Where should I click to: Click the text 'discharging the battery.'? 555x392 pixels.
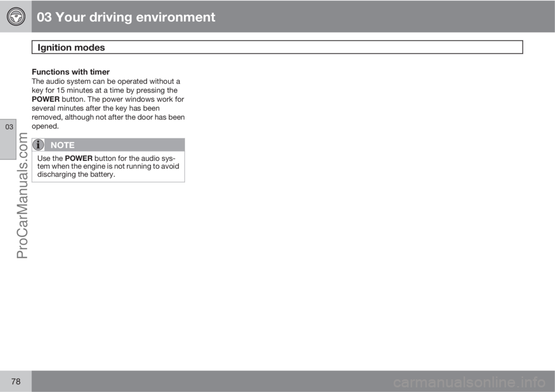point(76,174)
